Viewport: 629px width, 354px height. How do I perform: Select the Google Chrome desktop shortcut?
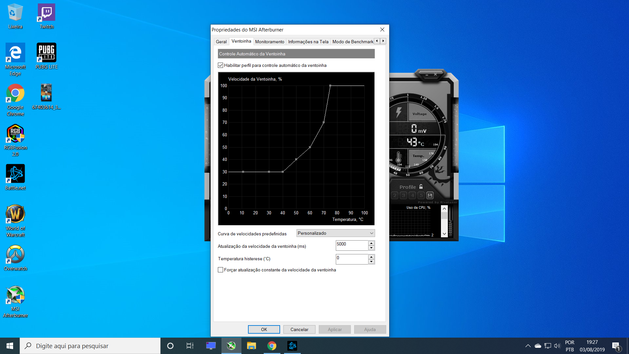tap(15, 100)
